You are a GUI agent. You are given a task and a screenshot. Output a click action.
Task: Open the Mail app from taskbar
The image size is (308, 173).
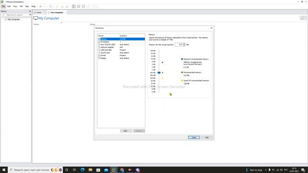[x=106, y=170]
